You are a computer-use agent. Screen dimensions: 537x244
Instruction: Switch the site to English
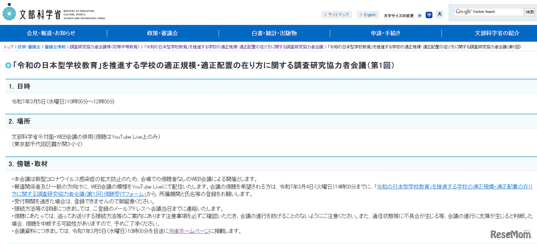click(x=368, y=14)
